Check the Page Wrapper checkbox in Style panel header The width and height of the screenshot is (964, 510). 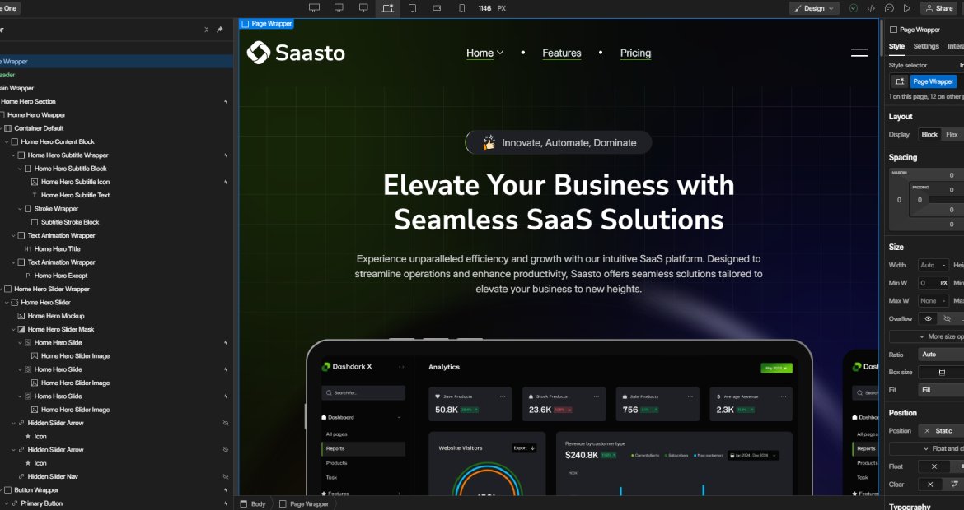pyautogui.click(x=893, y=30)
